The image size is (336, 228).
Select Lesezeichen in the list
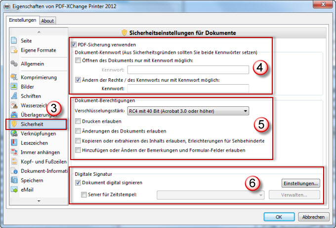tap(34, 143)
